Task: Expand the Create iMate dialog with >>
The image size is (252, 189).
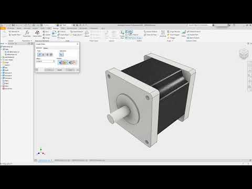Action: 78,70
